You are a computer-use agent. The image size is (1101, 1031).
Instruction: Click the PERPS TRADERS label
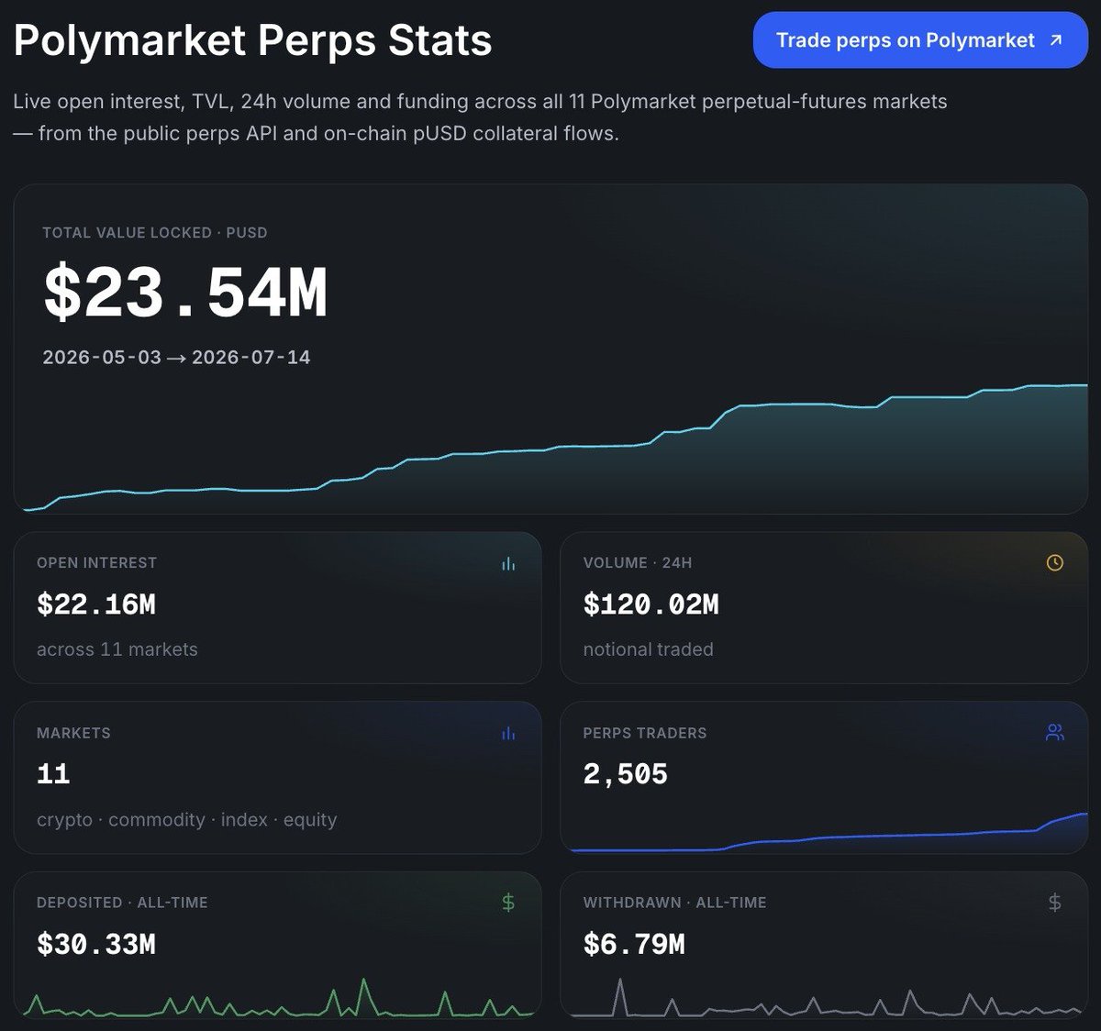(645, 733)
